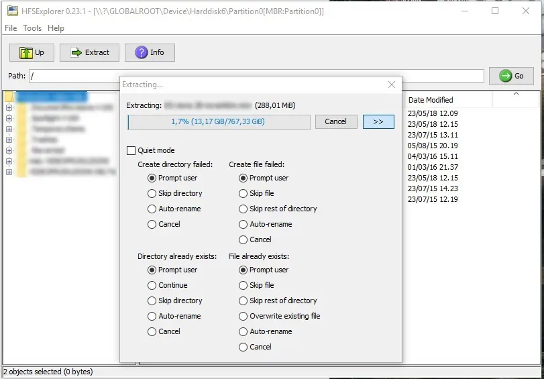544x379 pixels.
Task: Click the sort arrow column header
Action: [516, 100]
